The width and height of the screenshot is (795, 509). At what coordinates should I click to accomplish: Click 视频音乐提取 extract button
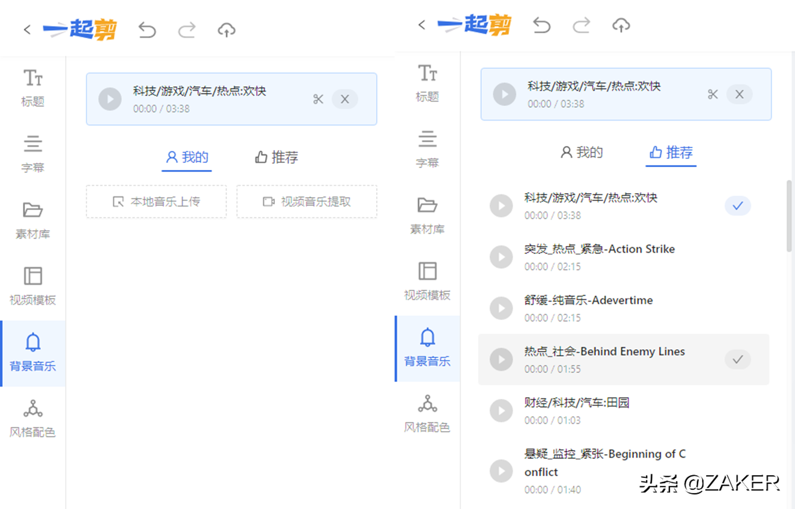coord(307,202)
